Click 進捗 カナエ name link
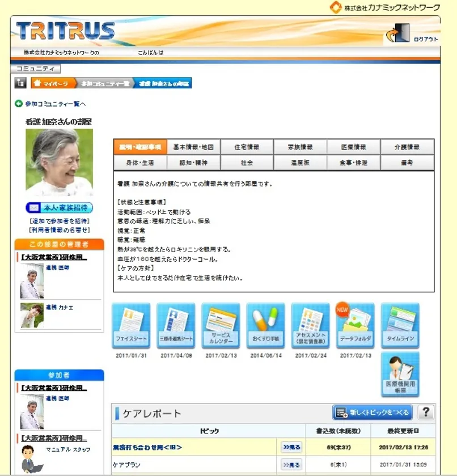Image resolution: width=457 pixels, height=476 pixels. 60,307
